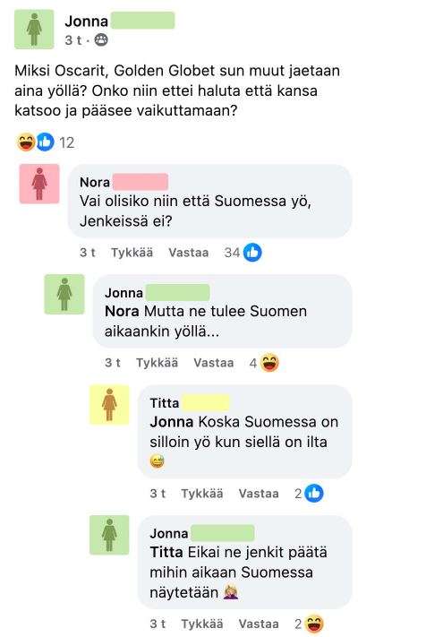Click Tykkää under Jonna's 'Mutta ne tulee' reply
The image size is (426, 637).
pyautogui.click(x=157, y=363)
